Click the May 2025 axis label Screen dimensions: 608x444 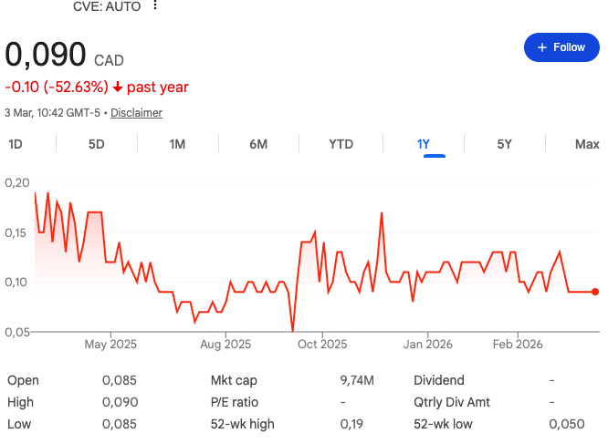tap(110, 345)
